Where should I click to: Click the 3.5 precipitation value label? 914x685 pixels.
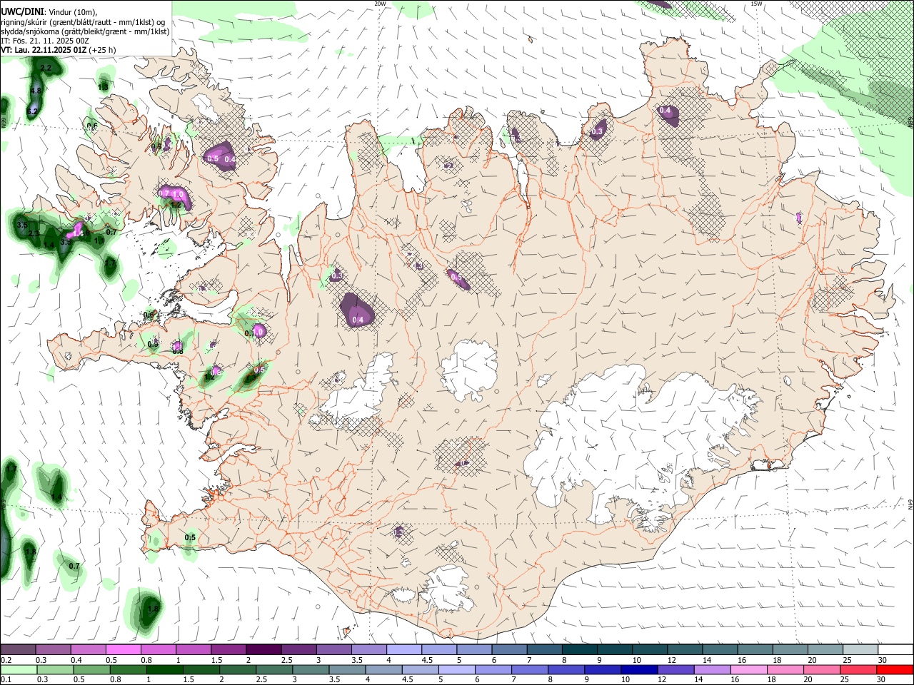[x=21, y=225]
